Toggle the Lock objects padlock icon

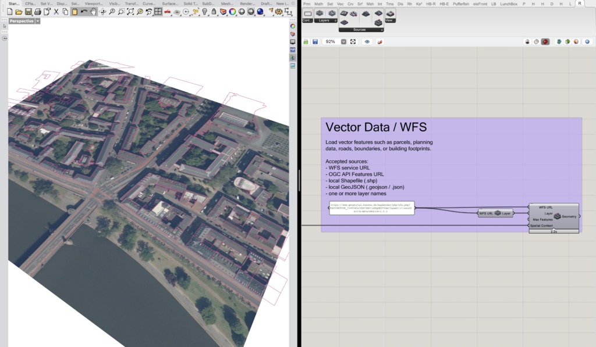214,12
